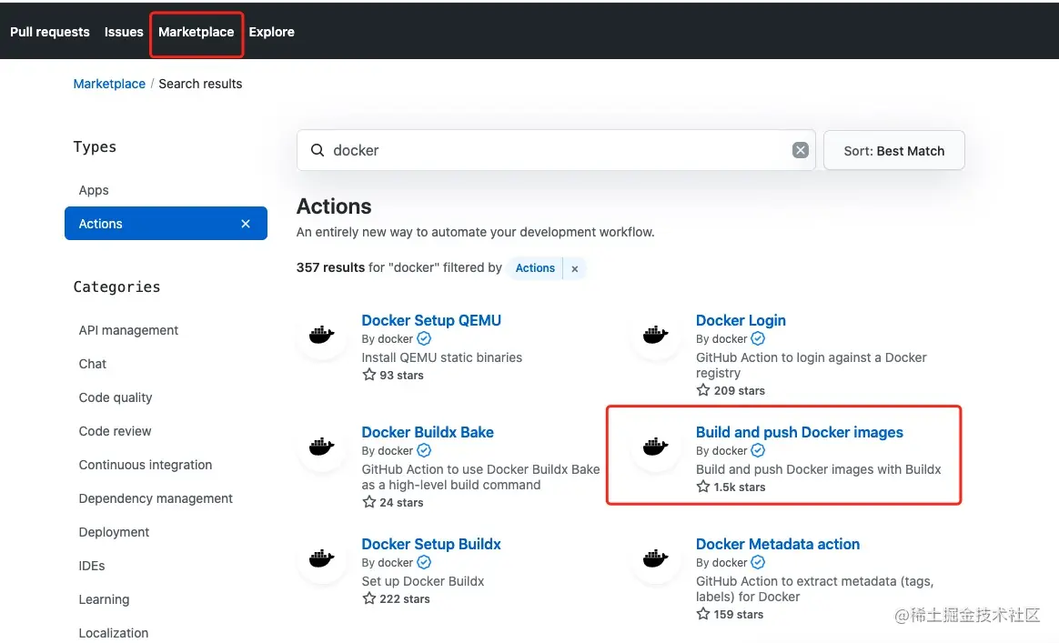1059x643 pixels.
Task: Click Docker whale logo for Buildx Bake
Action: pyautogui.click(x=322, y=447)
